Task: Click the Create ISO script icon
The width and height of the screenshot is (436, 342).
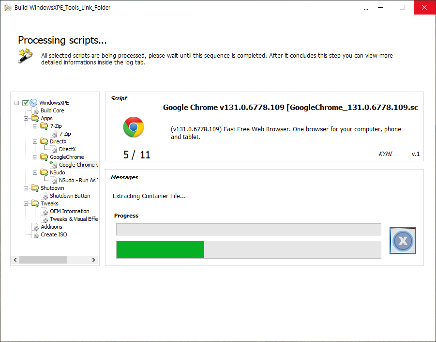Action: (36, 235)
